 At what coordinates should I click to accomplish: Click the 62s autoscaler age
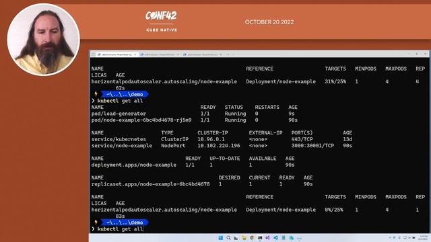pos(120,88)
